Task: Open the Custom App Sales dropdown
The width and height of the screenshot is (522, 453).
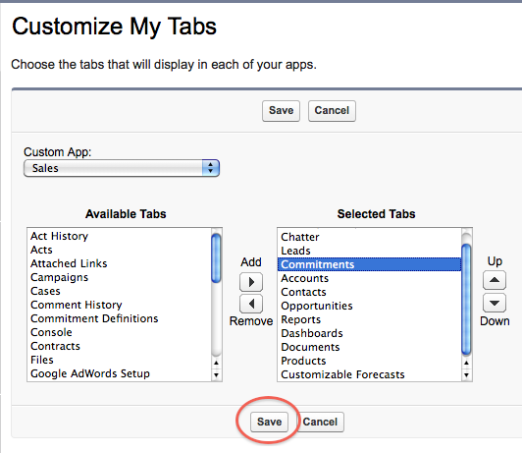Action: pyautogui.click(x=122, y=168)
